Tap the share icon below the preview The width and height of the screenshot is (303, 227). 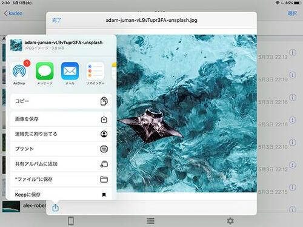point(55,208)
